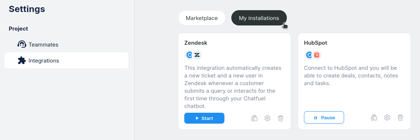The width and height of the screenshot is (420, 140).
Task: Click the orange HubSpot logo icon
Action: click(x=317, y=55)
